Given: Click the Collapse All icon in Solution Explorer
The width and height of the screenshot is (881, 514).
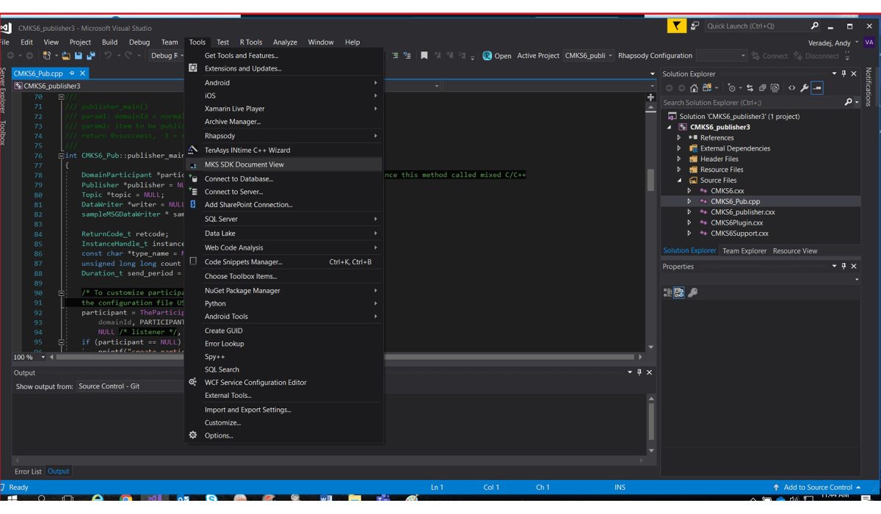Looking at the screenshot, I should click(763, 88).
